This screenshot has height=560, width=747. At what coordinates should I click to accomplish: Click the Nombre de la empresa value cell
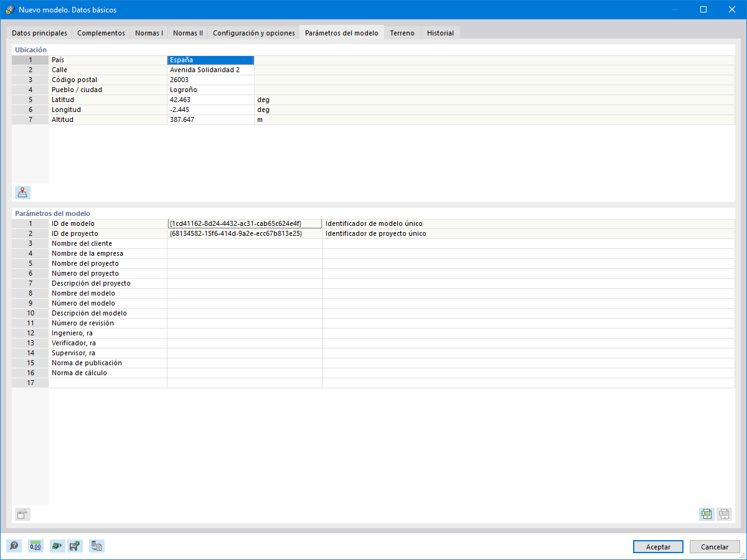tap(245, 253)
